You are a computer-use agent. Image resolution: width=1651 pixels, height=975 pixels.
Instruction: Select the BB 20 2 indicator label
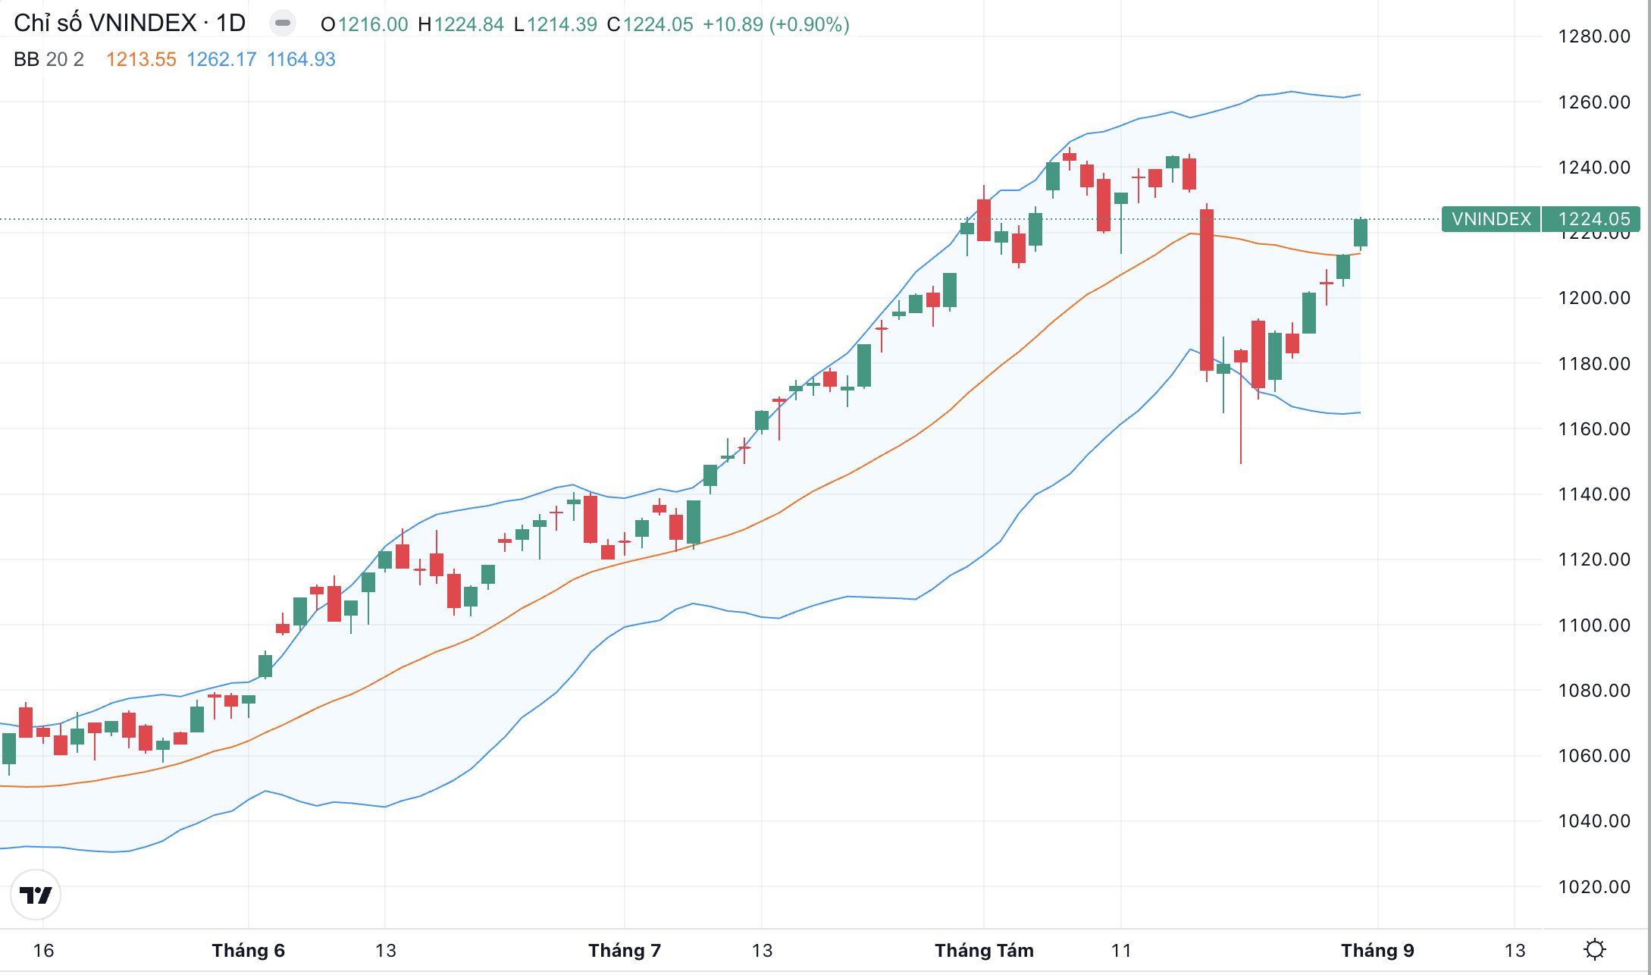click(x=49, y=59)
